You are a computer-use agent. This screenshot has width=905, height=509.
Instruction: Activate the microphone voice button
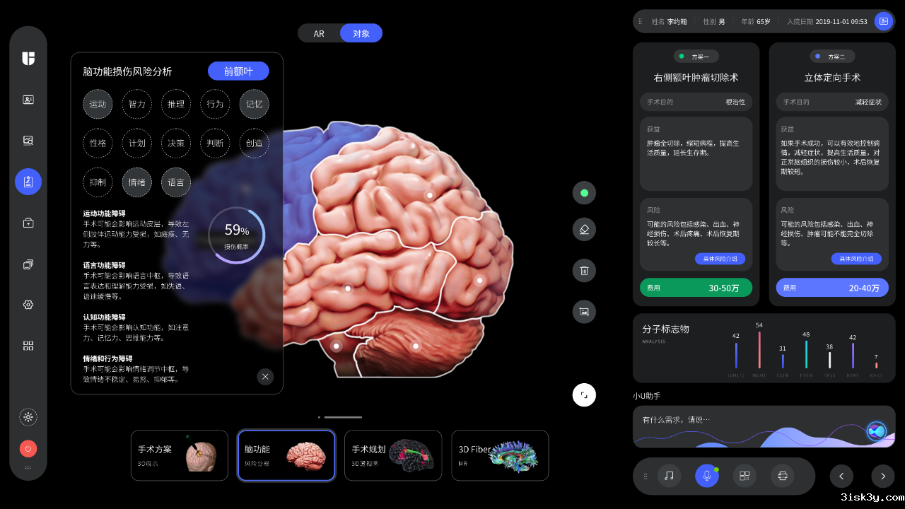(x=706, y=476)
